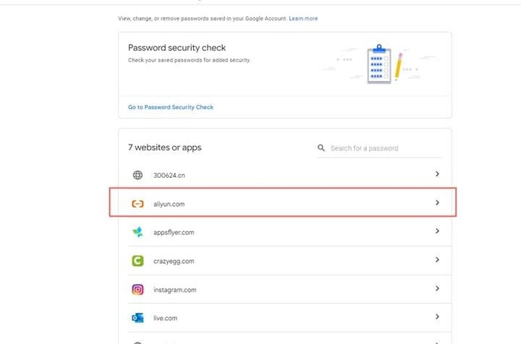The height and width of the screenshot is (344, 521).
Task: Click the magnifying glass search icon
Action: [321, 148]
